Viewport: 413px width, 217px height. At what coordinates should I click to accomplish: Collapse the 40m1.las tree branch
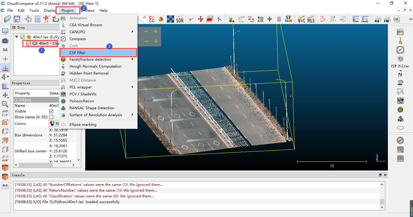[17, 37]
